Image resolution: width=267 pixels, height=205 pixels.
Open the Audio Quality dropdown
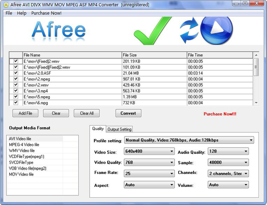[228, 151]
